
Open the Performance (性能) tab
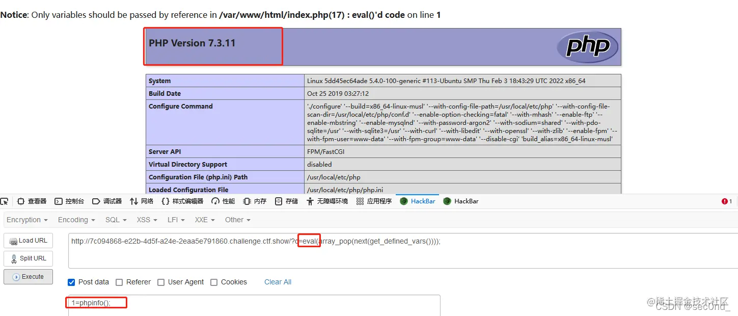[223, 201]
